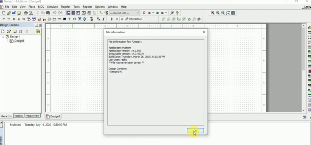Open the File menu

[7, 7]
